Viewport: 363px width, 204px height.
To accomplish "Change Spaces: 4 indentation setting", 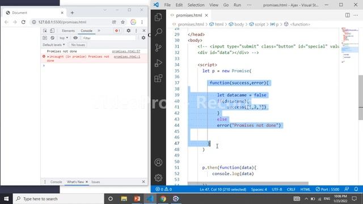I will [x=259, y=189].
